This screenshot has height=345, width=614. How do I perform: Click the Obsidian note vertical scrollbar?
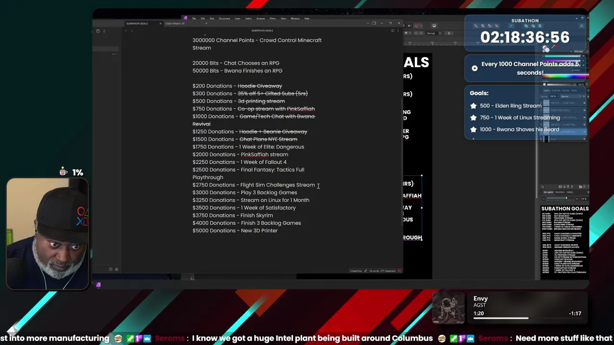point(402,161)
